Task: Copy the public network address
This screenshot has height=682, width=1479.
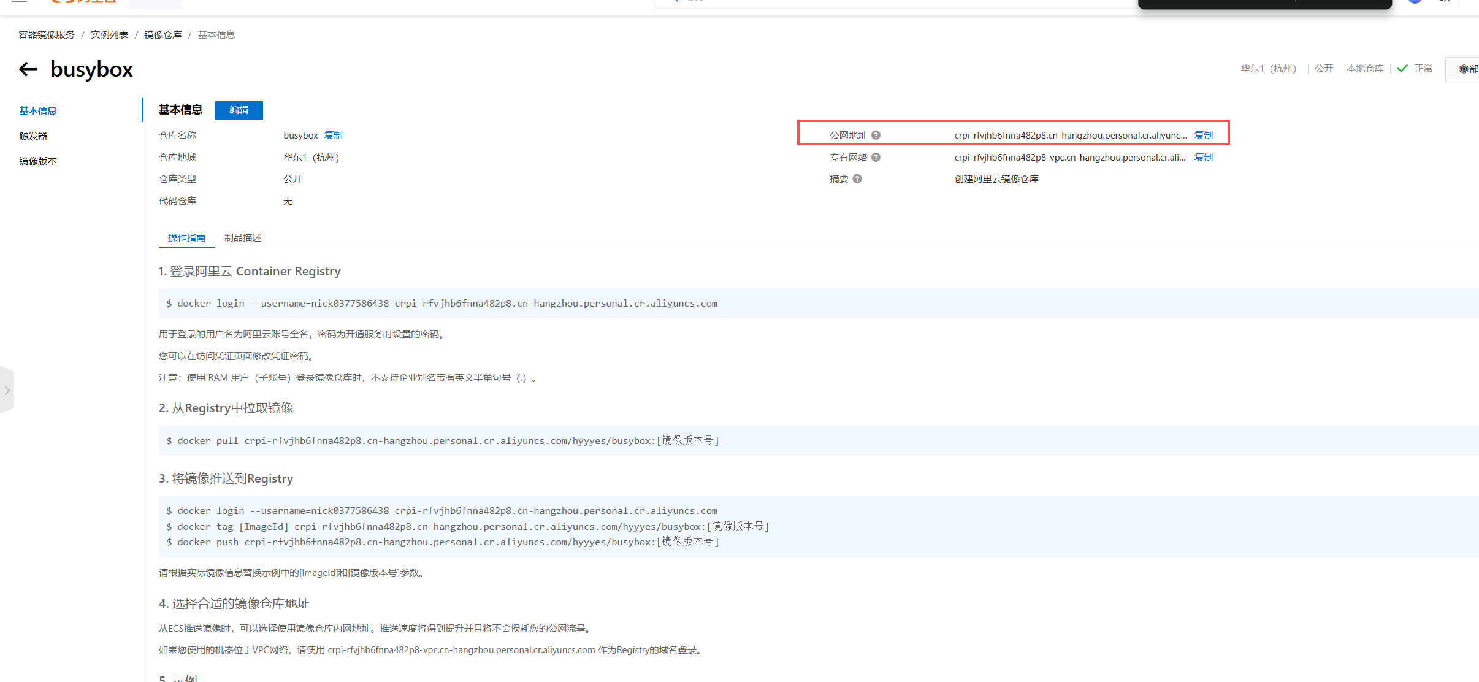Action: 1203,136
